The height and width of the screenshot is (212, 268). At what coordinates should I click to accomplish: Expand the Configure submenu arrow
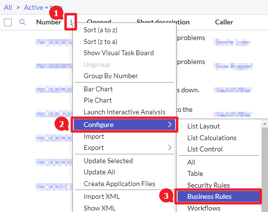(170, 125)
